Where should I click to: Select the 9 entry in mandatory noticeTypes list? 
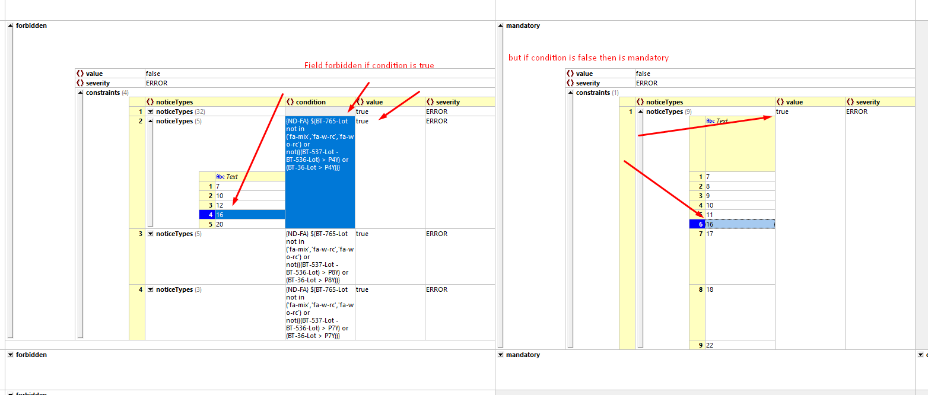coord(740,196)
